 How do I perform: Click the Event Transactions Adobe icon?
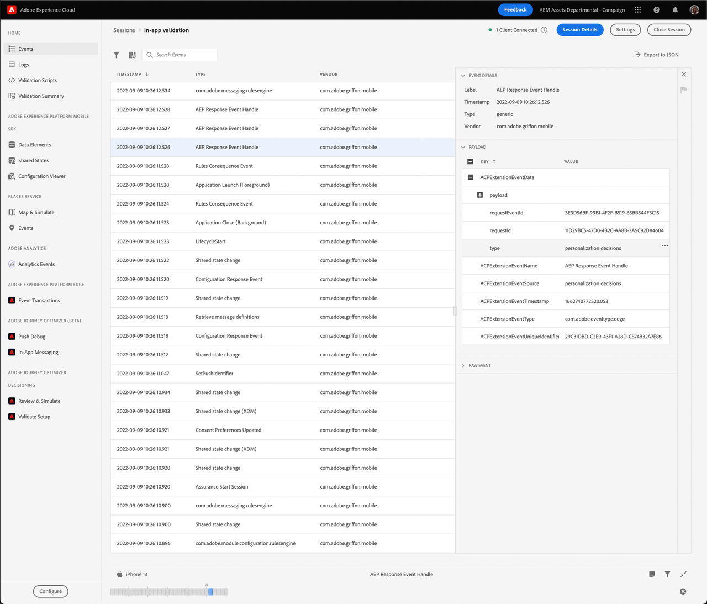[12, 301]
